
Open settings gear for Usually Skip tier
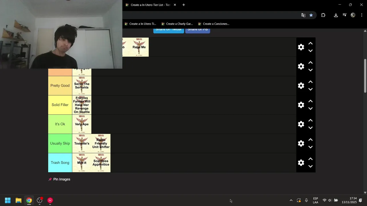(x=301, y=143)
